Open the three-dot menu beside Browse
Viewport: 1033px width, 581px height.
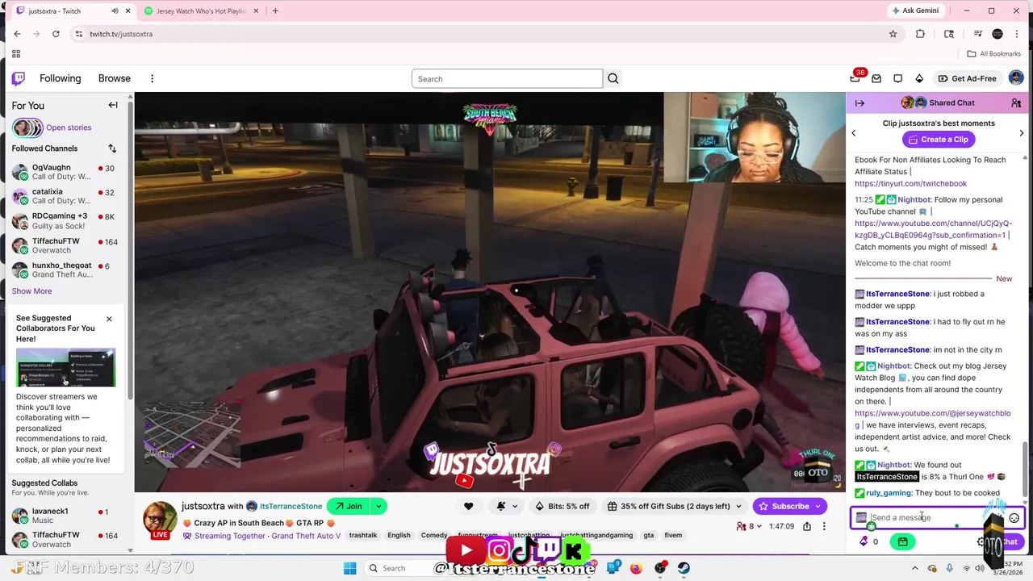pyautogui.click(x=152, y=78)
